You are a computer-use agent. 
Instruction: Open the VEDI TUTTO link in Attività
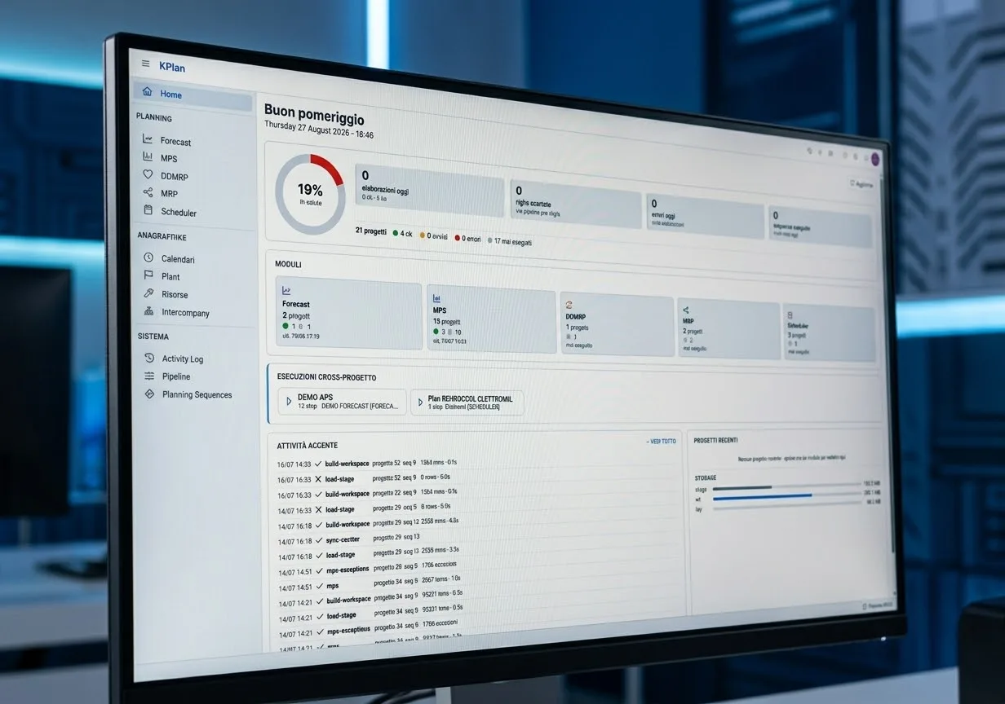click(661, 442)
